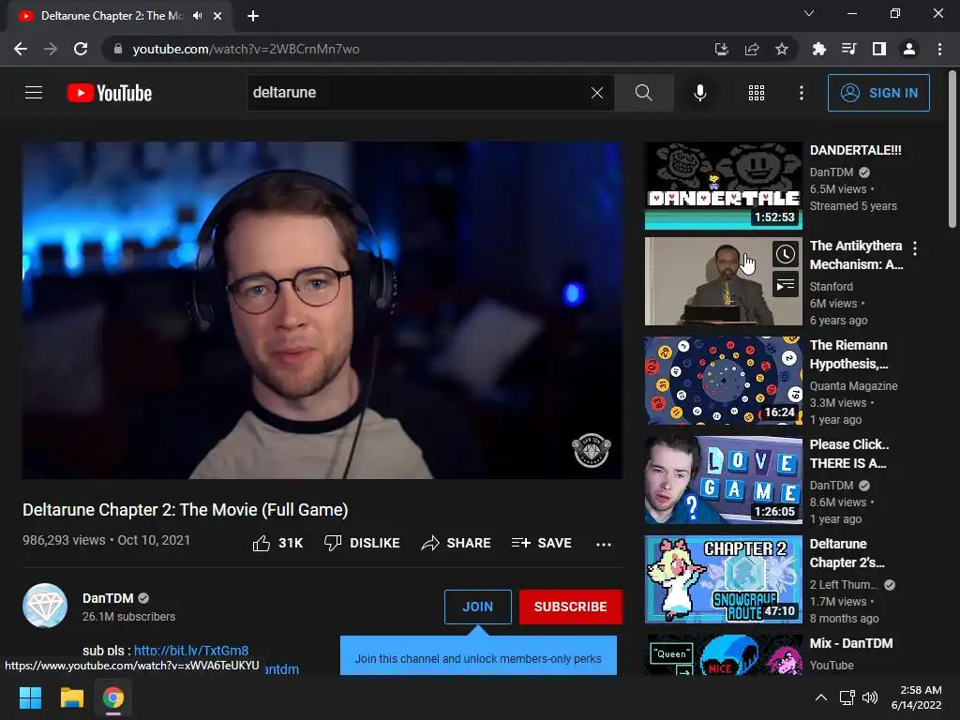The width and height of the screenshot is (960, 720).
Task: Share this page icon in address bar
Action: pos(752,49)
